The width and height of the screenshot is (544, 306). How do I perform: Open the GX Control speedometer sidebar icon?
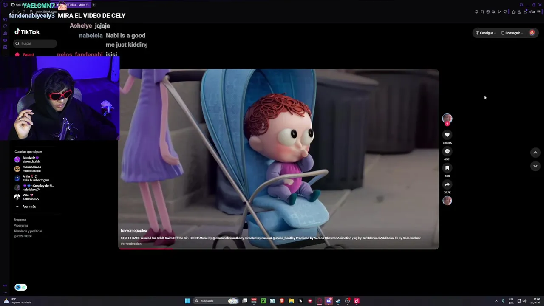pyautogui.click(x=5, y=26)
